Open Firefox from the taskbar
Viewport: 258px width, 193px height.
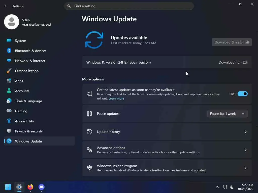pos(30,187)
